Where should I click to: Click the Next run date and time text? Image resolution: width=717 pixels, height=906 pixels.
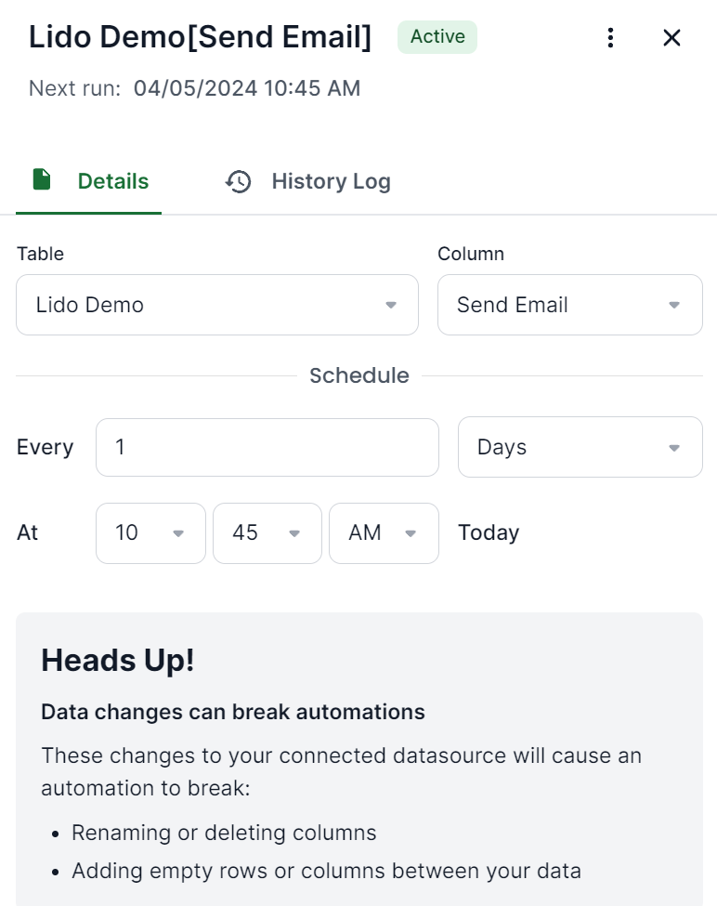click(x=246, y=88)
